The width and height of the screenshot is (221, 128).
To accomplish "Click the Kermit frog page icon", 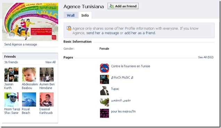I will [105, 102].
